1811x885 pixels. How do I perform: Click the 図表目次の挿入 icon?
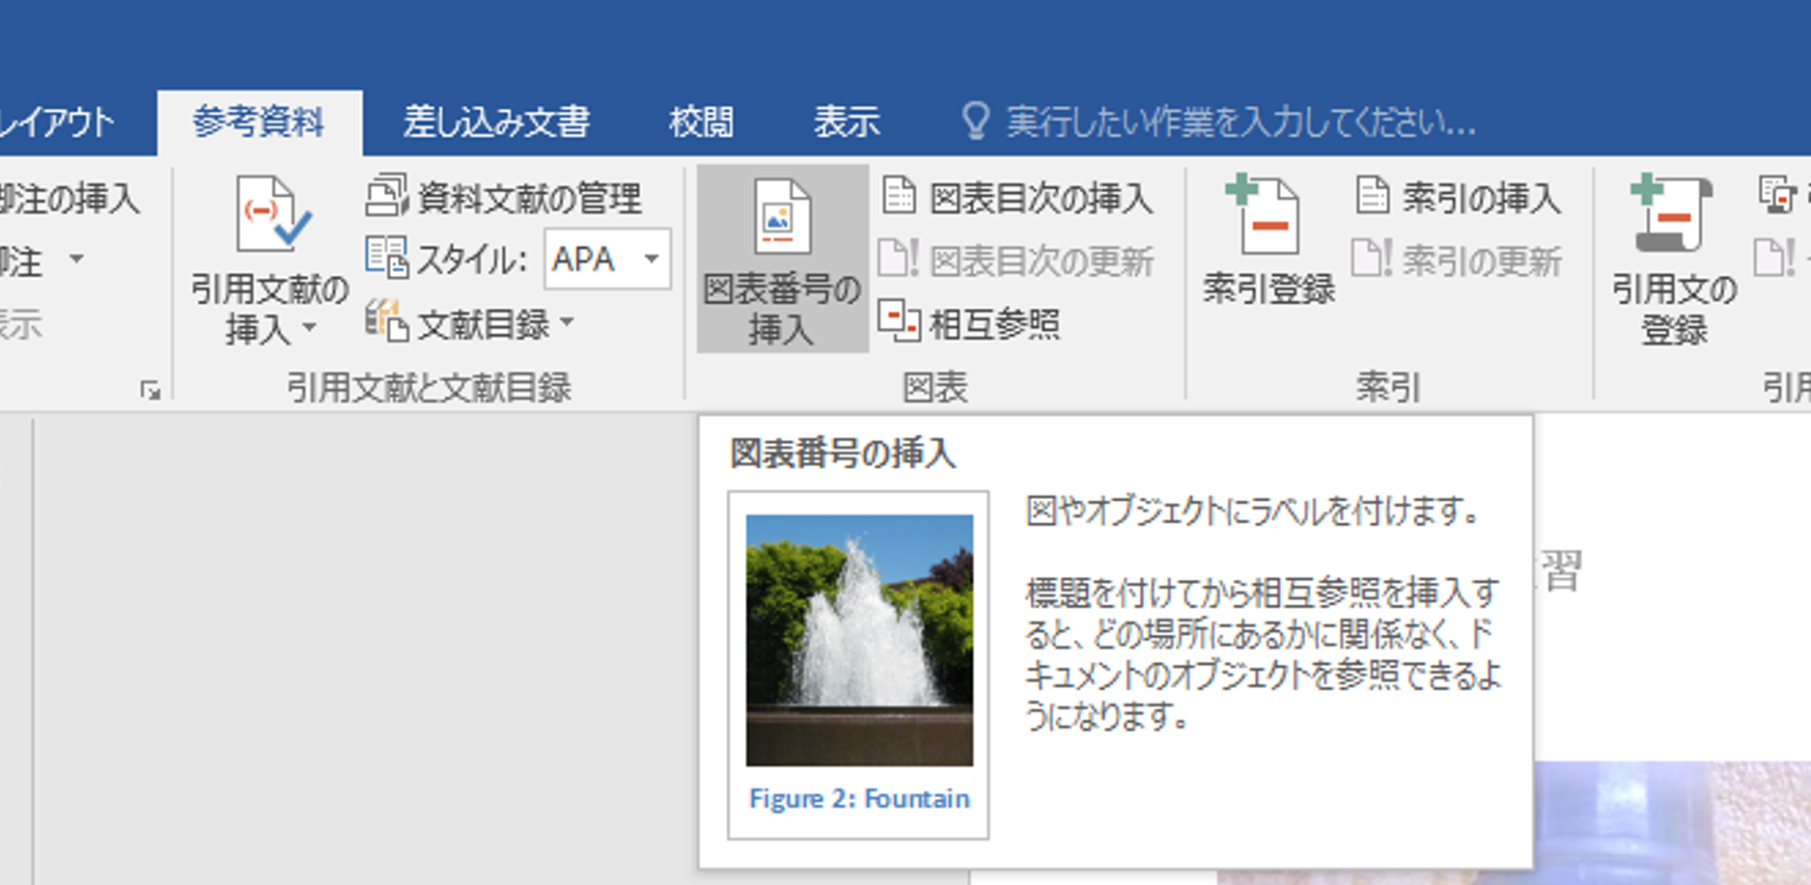coord(900,196)
